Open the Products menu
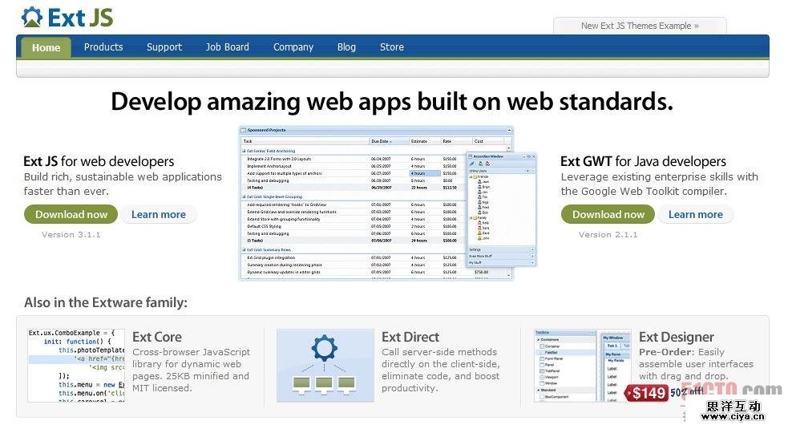This screenshot has height=429, width=788. tap(103, 47)
